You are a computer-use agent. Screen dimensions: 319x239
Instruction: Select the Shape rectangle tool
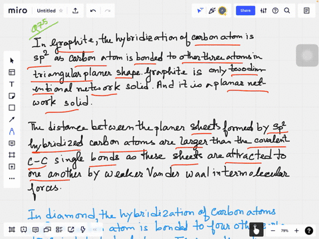12,108
